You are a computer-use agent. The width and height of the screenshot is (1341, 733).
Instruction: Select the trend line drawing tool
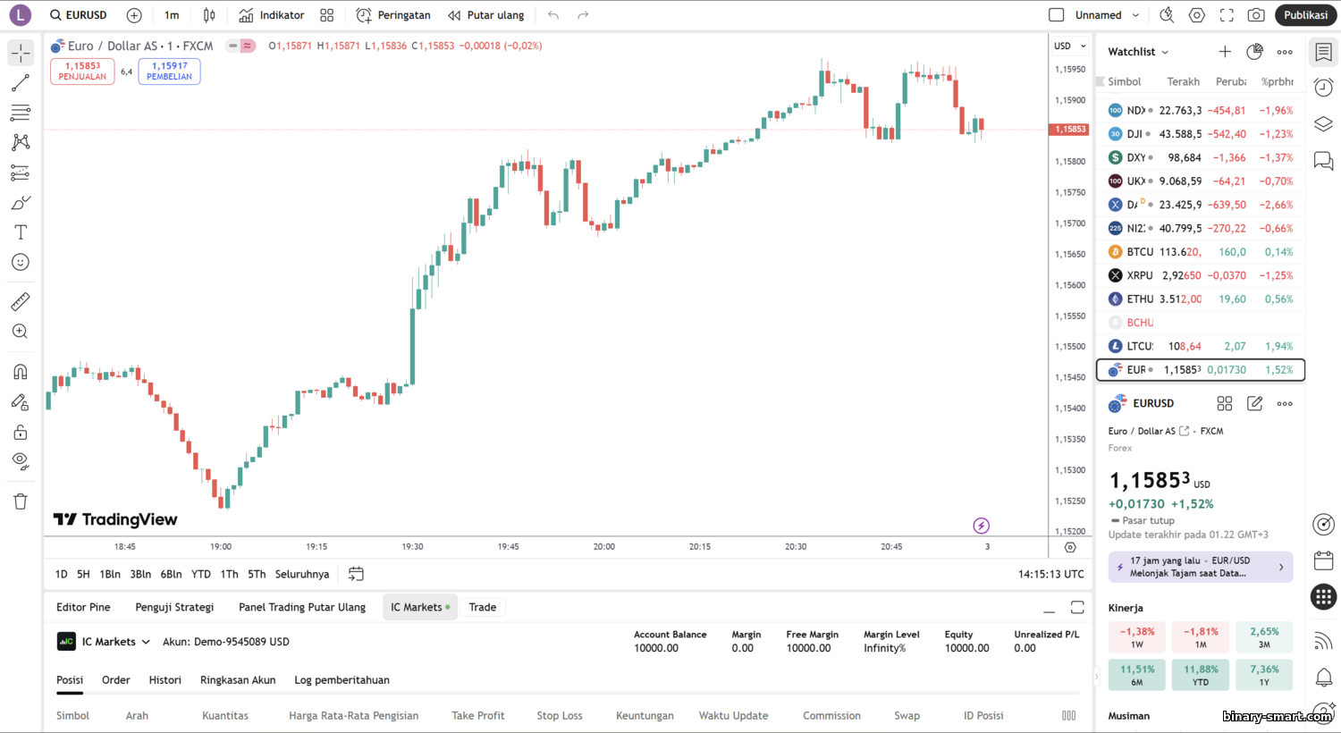point(21,83)
